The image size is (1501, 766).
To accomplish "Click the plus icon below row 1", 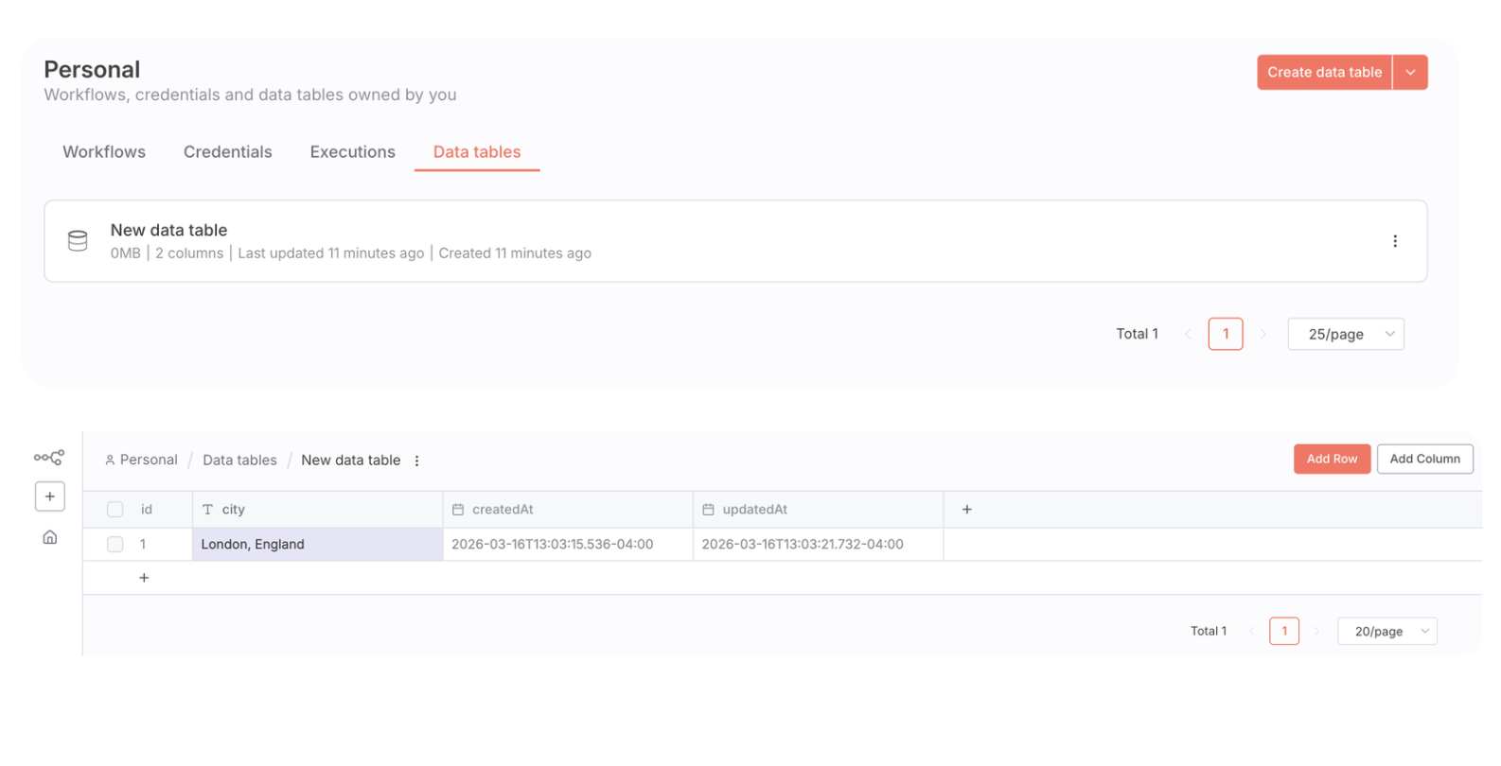I will [144, 578].
